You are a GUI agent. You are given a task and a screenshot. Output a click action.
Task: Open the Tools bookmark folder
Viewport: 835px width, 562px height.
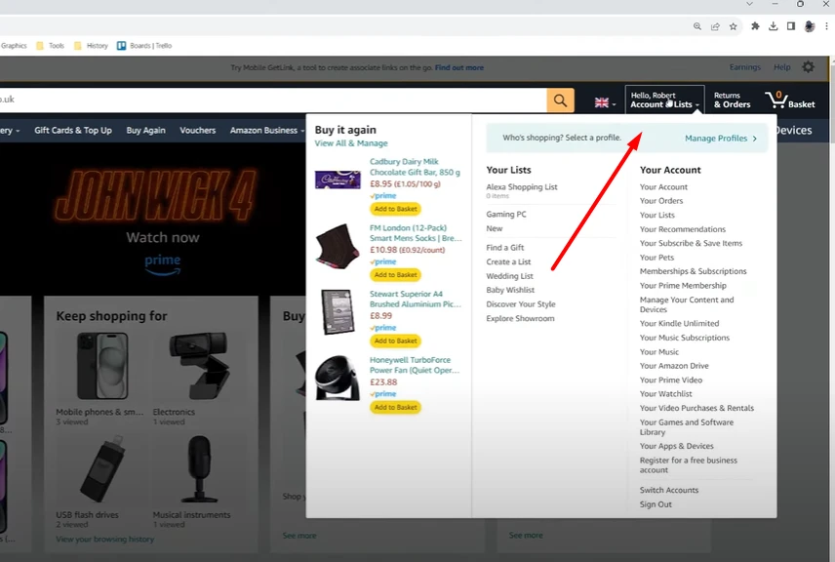[50, 46]
